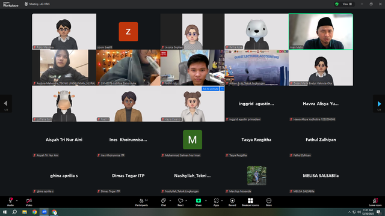Go to next page of participants
The width and height of the screenshot is (385, 216).
[x=379, y=104]
